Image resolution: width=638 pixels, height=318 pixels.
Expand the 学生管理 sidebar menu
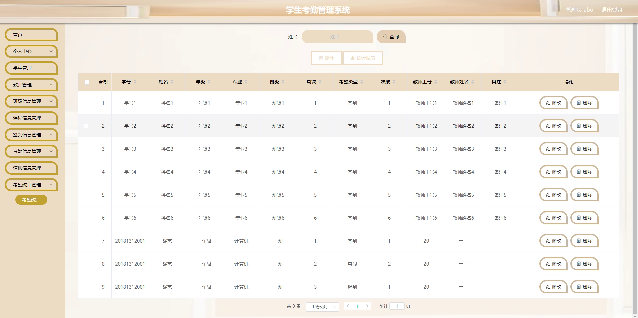coord(31,68)
